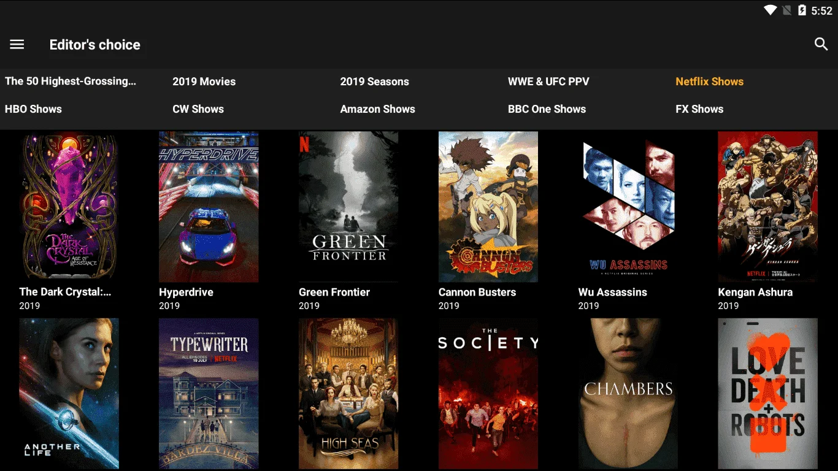Image resolution: width=838 pixels, height=471 pixels.
Task: Open the 2019 Seasons tab
Action: (374, 82)
